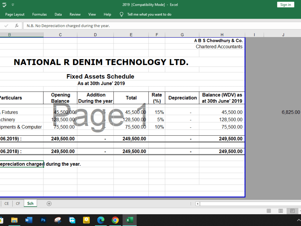The image size is (301, 226).
Task: Click the Chartered Accountants cell
Action: (x=219, y=47)
